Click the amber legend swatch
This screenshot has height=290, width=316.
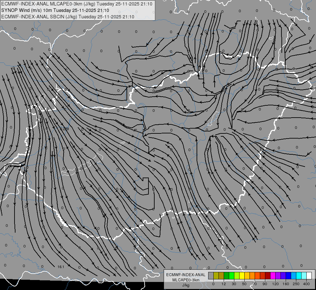click(x=247, y=275)
